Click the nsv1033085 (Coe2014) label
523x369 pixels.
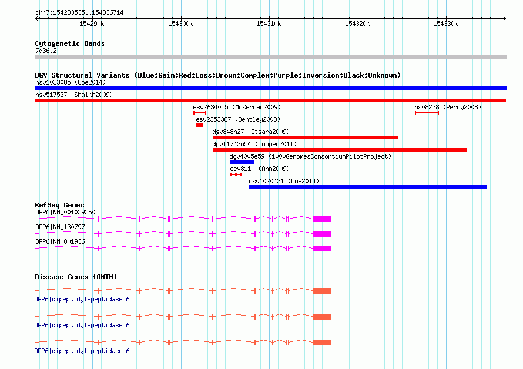click(x=71, y=82)
